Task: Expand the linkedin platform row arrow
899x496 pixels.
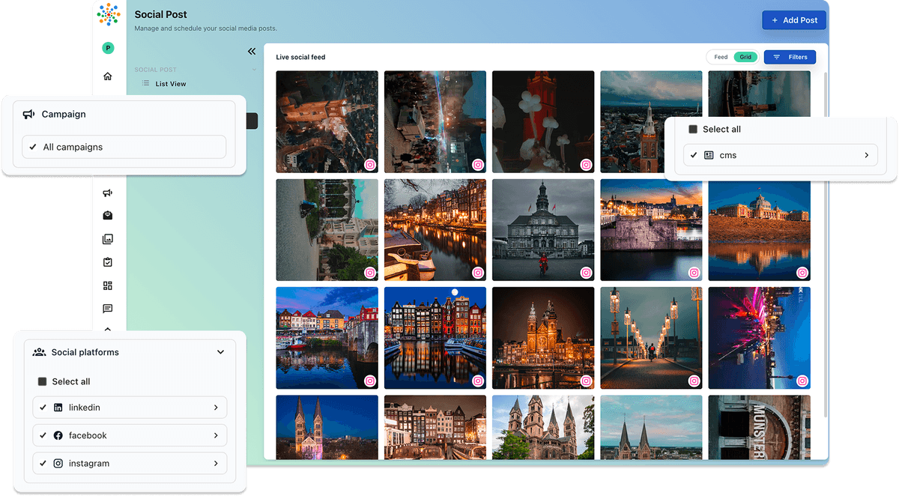Action: tap(216, 408)
